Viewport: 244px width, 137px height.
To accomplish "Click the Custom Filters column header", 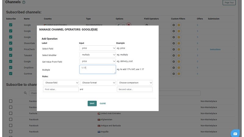I will click(x=178, y=19).
